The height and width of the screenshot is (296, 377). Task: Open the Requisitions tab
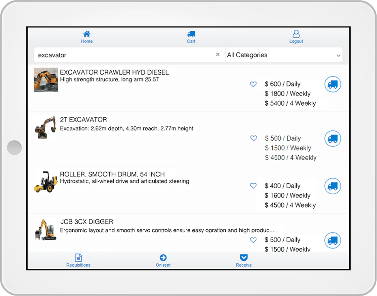(x=78, y=260)
